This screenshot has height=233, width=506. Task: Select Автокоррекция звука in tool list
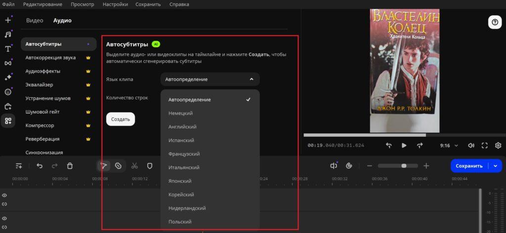tap(58, 57)
